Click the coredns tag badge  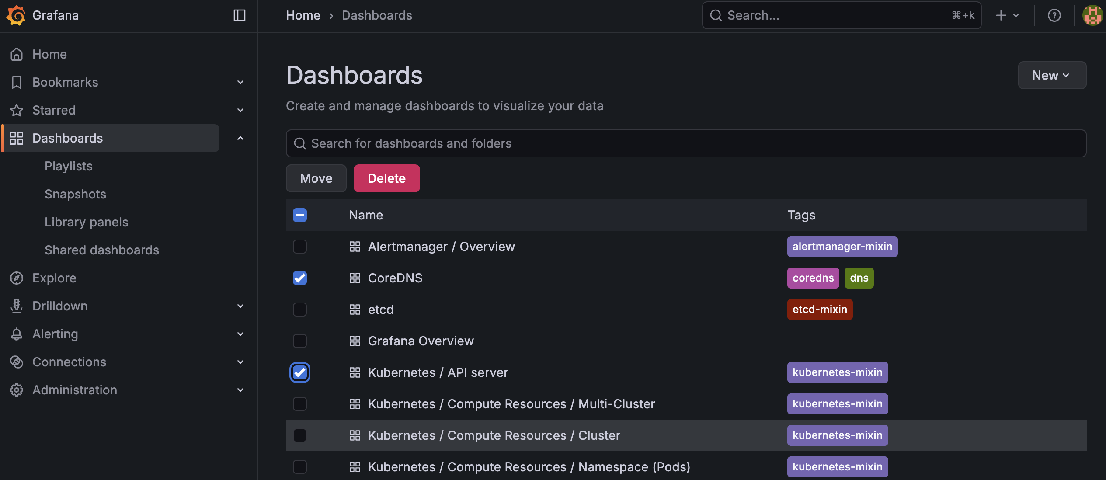[x=813, y=278]
